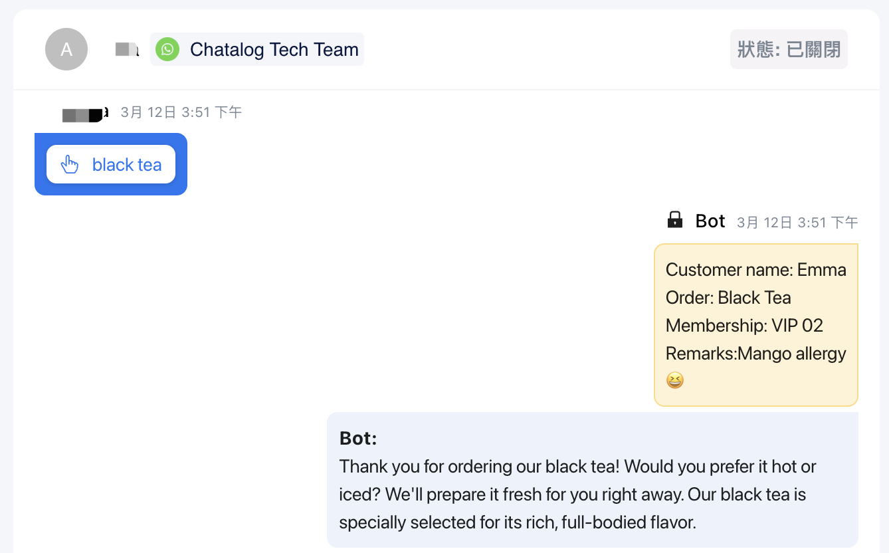Click the redacted sender name above the customer message
The width and height of the screenshot is (889, 553).
(x=84, y=114)
